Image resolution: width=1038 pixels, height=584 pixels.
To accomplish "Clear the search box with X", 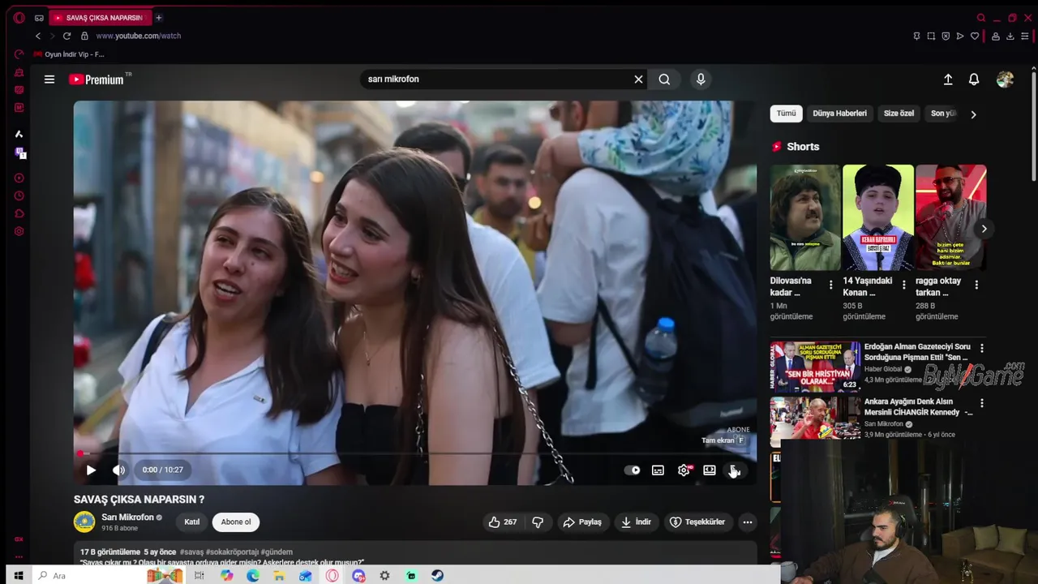I will click(638, 79).
